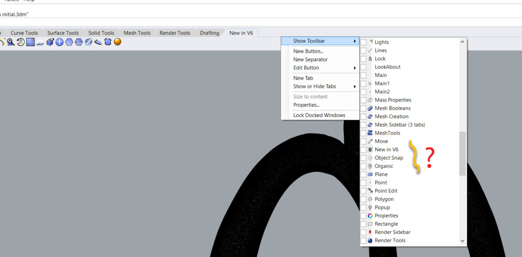The image size is (522, 257).
Task: Expand the Edit Button submenu arrow
Action: [x=355, y=68]
